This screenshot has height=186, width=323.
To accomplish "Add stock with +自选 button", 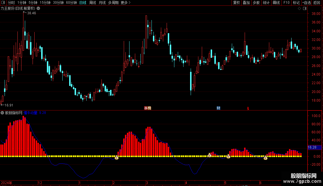I will point(306,3).
